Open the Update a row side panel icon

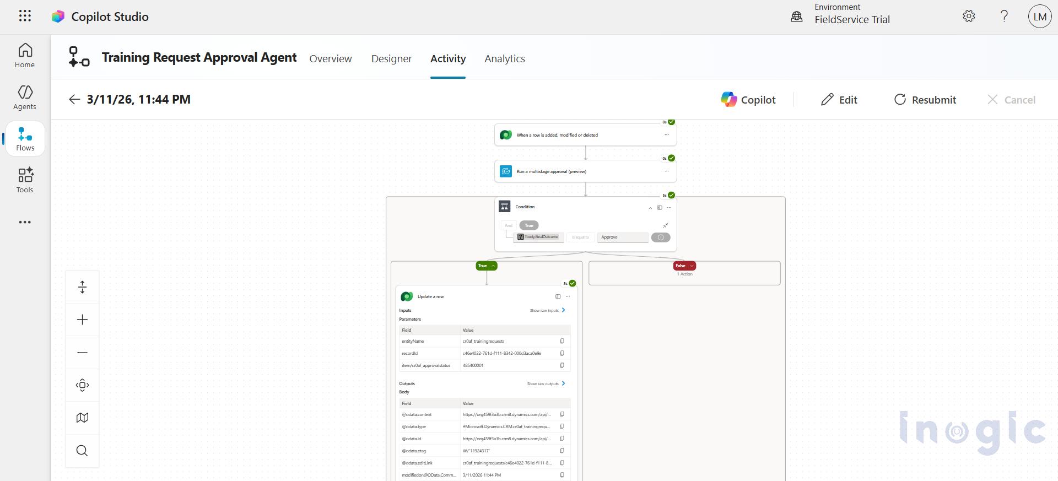pyautogui.click(x=558, y=296)
